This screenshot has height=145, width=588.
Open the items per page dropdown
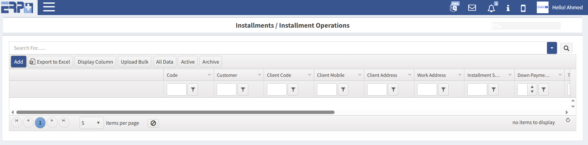(x=92, y=123)
